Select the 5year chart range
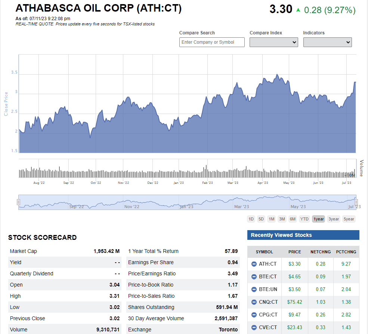Image resolution: width=368 pixels, height=334 pixels. [x=349, y=219]
